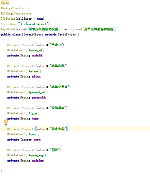Click the alias field name
150x179 pixels.
coord(36,77)
